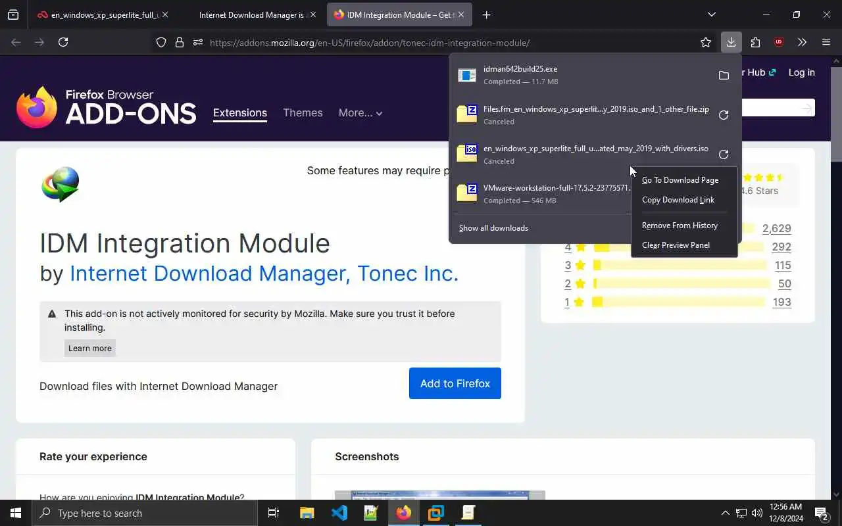This screenshot has height=526, width=842.
Task: Open the Firefox application menu
Action: (826, 42)
